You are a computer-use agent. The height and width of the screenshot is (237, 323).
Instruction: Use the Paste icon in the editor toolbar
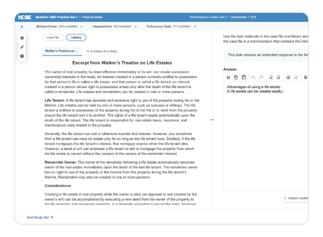[x=244, y=77]
